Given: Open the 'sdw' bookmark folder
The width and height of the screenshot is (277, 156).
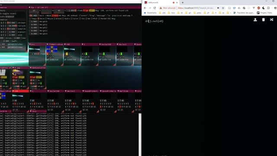Looking at the screenshot, I should point(162,13).
